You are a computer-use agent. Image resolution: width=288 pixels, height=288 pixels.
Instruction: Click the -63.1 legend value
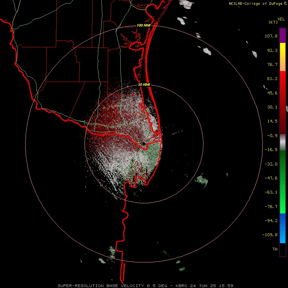click(271, 192)
